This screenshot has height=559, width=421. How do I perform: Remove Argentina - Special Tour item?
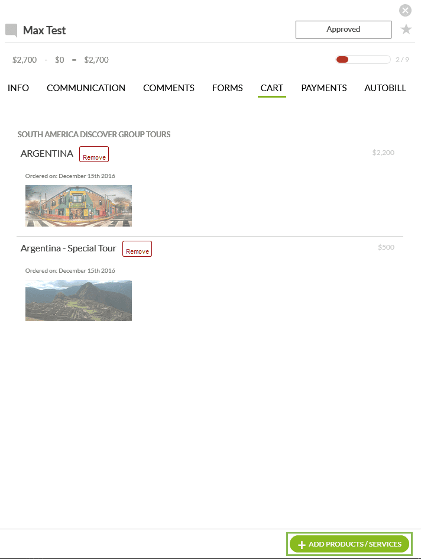(137, 249)
